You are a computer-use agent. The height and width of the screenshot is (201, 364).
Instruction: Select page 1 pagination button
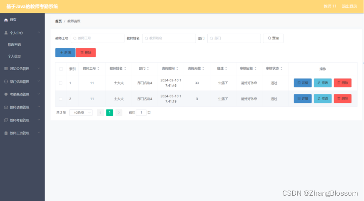tap(110, 113)
